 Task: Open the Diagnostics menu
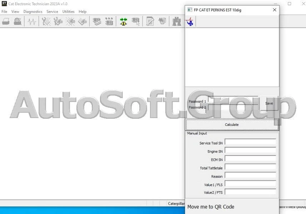33,11
